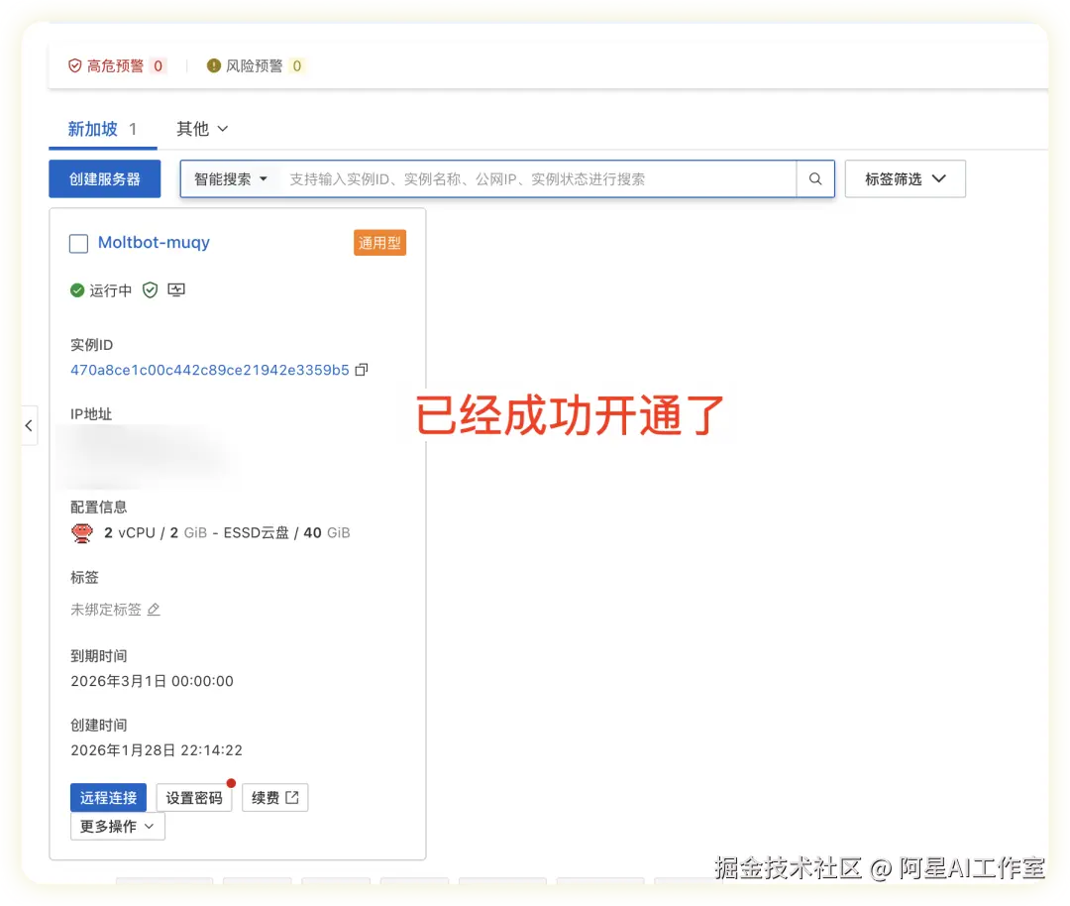Switch to the 其他 tab
The width and height of the screenshot is (1070, 906).
(x=195, y=129)
